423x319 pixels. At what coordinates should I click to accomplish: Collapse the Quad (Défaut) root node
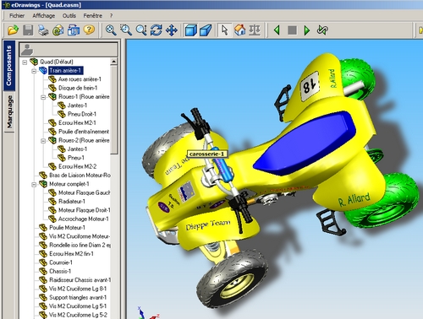25,62
